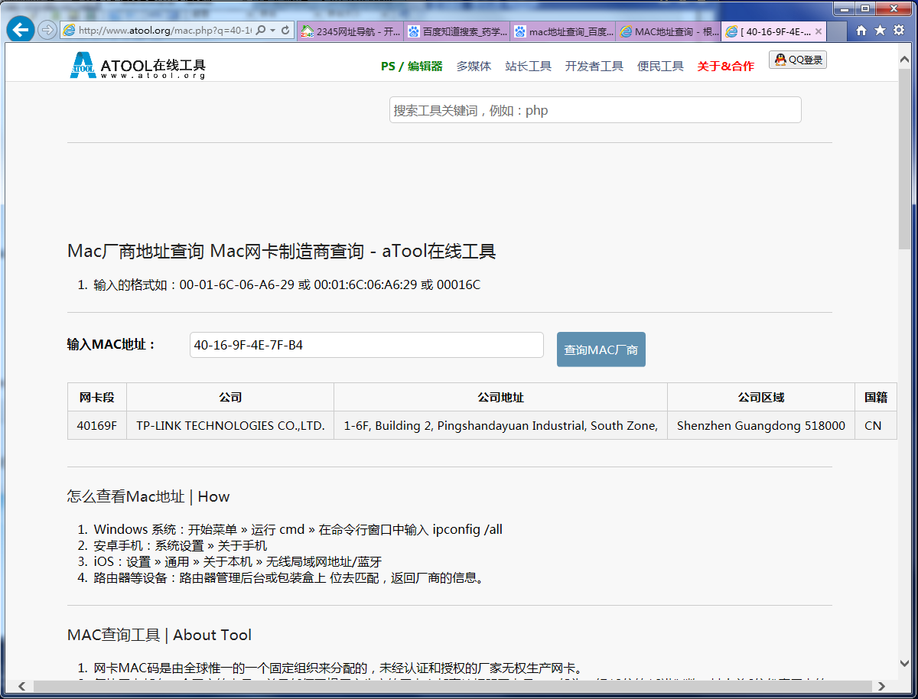
Task: Click the 路由器等设备 instruction line
Action: [x=289, y=577]
